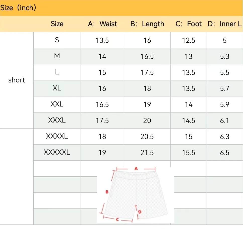Select the "B: Length" column header
Viewport: 243px width, 229px height.
pos(147,24)
